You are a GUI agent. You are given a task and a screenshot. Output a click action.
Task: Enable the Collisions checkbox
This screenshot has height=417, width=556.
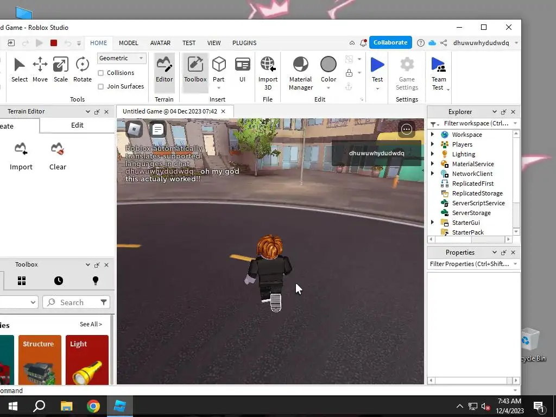point(100,73)
